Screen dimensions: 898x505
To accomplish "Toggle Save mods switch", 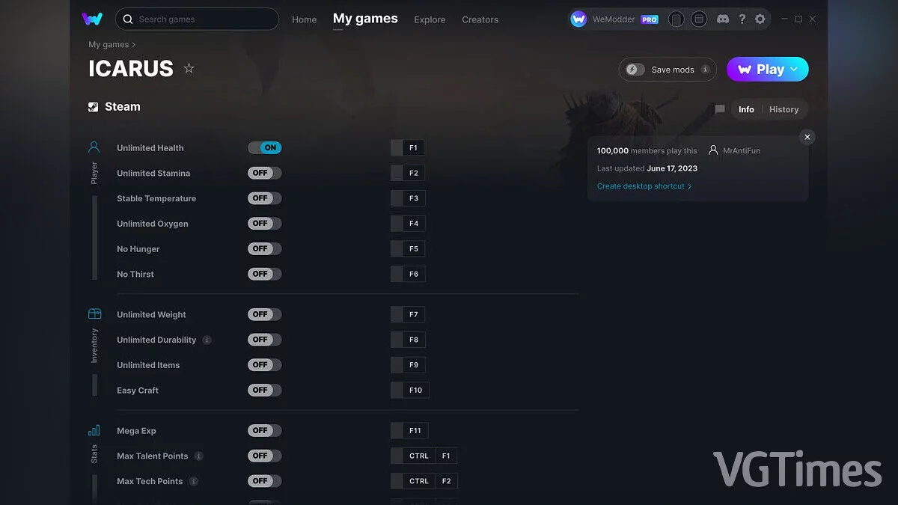I will tap(635, 70).
